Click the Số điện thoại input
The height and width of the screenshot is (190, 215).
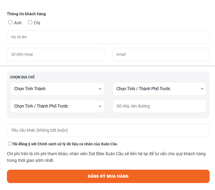tap(55, 55)
